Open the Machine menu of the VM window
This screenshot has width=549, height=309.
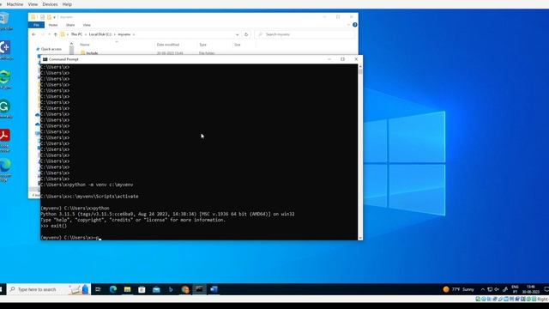point(15,4)
